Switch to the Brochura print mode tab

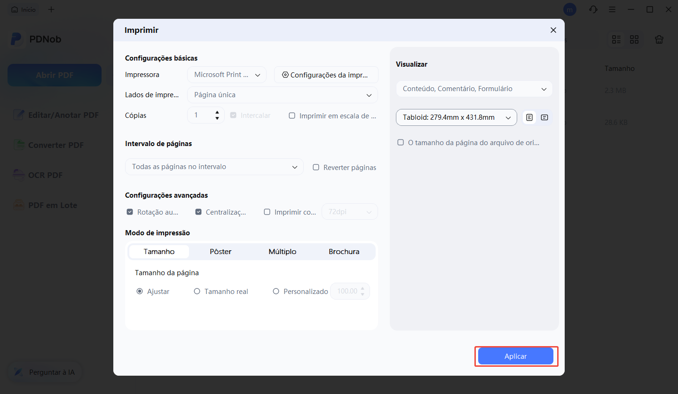pyautogui.click(x=344, y=252)
